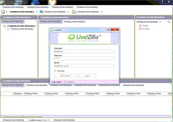Image resolution: width=173 pixels, height=122 pixels.
Task: Click the root node icon in the left panel tree
Action: 5,26
